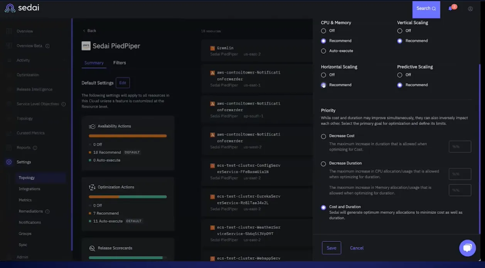
Task: Click the Save button
Action: pos(332,248)
